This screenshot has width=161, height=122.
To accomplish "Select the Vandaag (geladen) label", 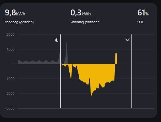I will [19, 22].
